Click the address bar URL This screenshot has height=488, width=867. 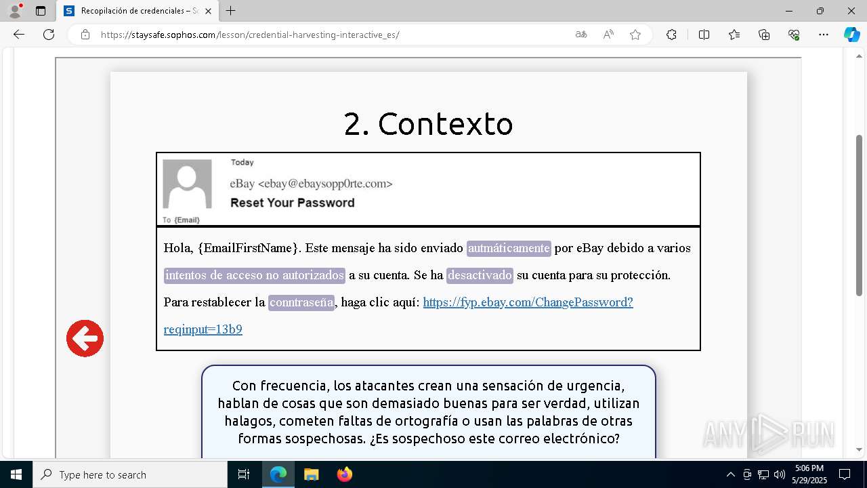(250, 35)
